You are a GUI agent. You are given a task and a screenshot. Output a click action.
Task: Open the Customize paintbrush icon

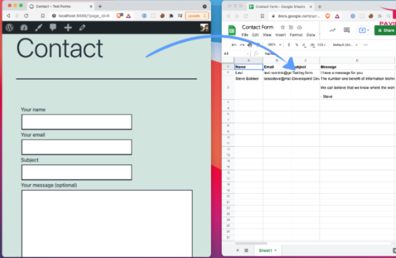tap(39, 28)
